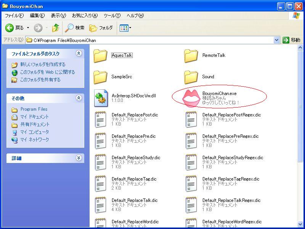Image resolution: width=305 pixels, height=229 pixels.
Task: Maximize the BouyomiChan window
Action: [290, 6]
